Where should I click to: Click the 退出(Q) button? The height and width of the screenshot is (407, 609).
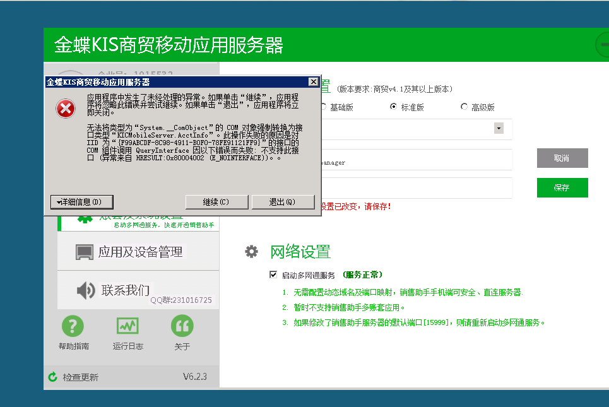click(283, 202)
